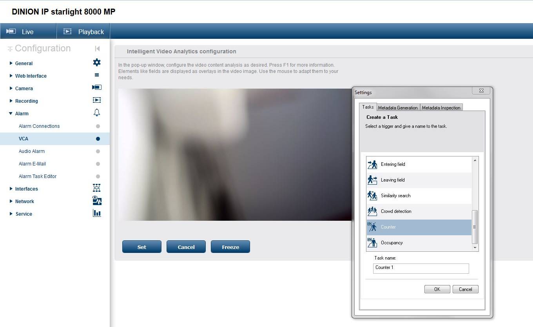Click the Alarm bell icon
This screenshot has width=533, height=327.
click(x=97, y=113)
